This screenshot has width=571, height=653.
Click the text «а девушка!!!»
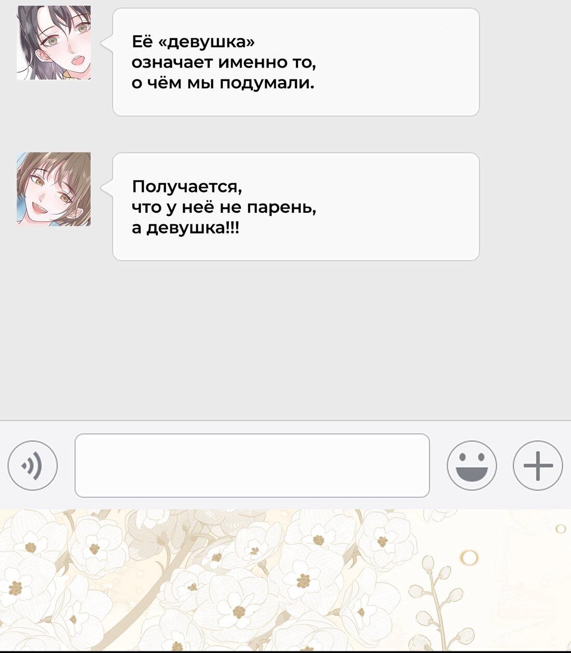(x=185, y=228)
